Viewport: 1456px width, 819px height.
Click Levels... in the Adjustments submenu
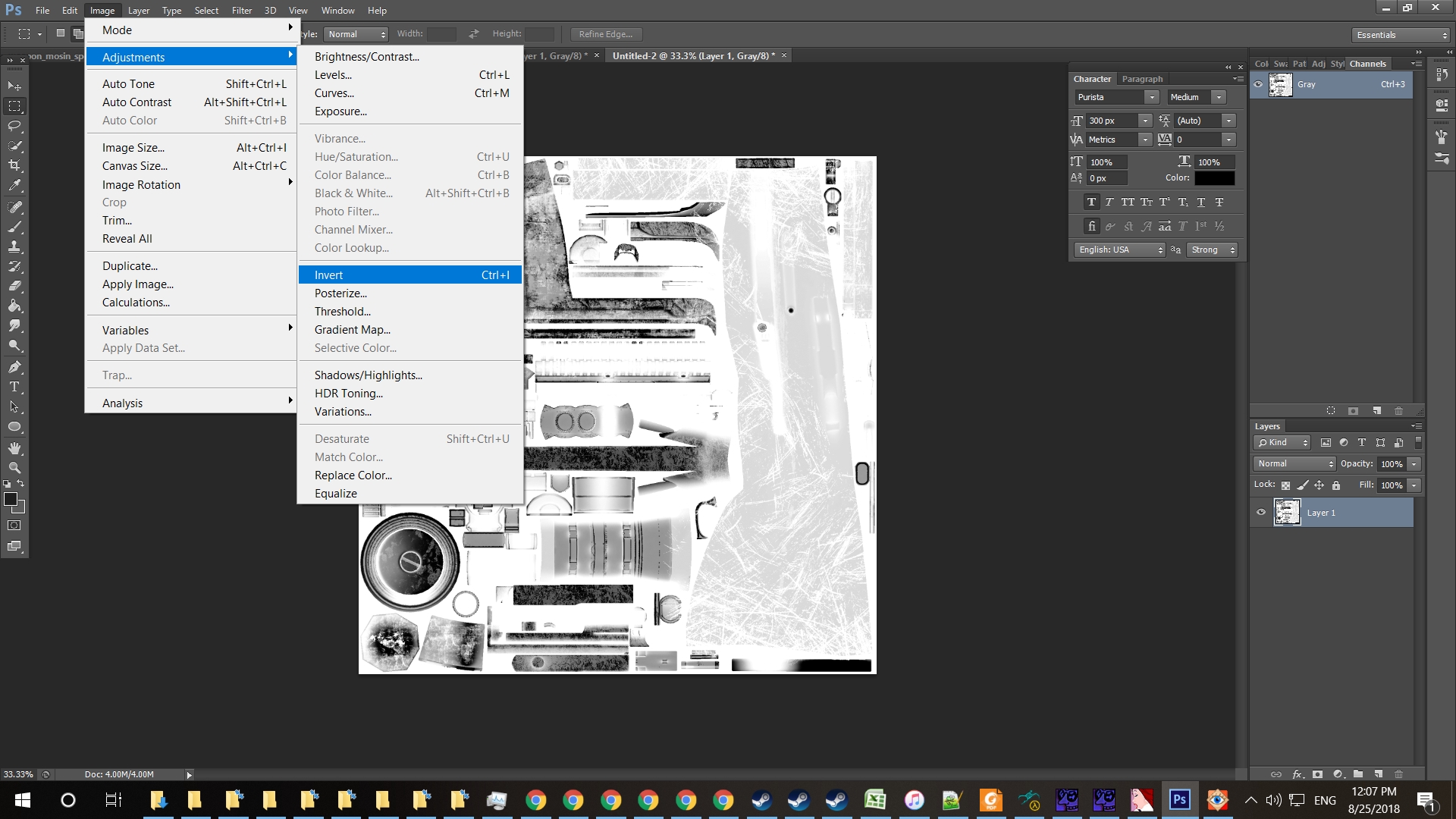(x=334, y=75)
